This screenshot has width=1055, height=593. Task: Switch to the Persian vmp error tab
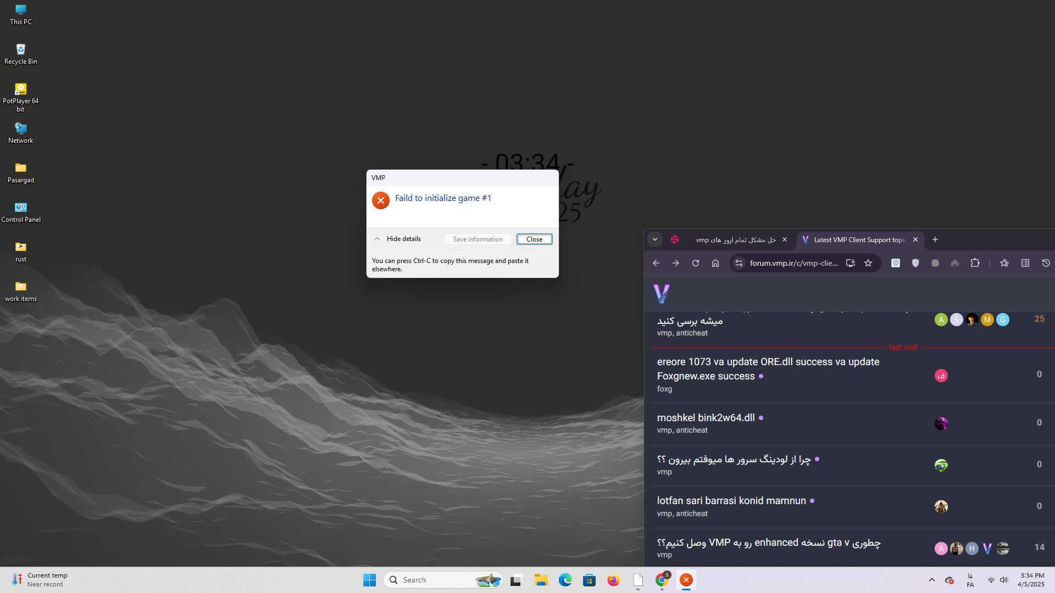pos(735,240)
